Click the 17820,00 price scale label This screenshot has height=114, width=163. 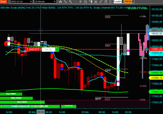(x=157, y=102)
